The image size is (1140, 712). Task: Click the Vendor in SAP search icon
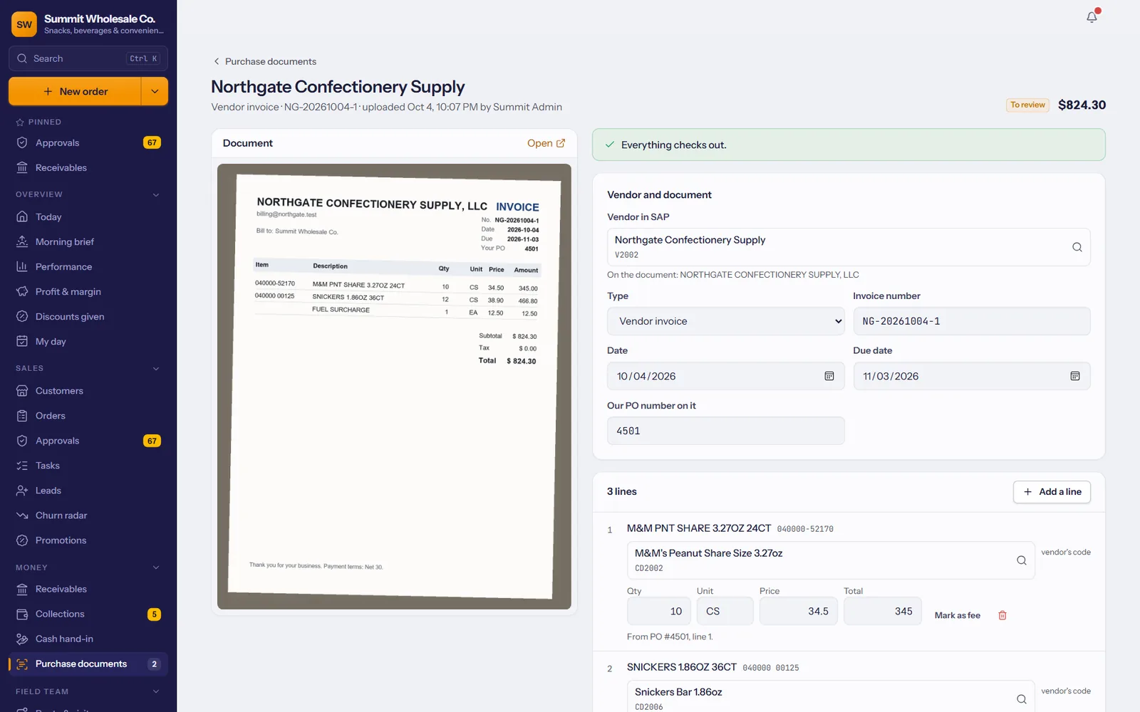pyautogui.click(x=1077, y=247)
